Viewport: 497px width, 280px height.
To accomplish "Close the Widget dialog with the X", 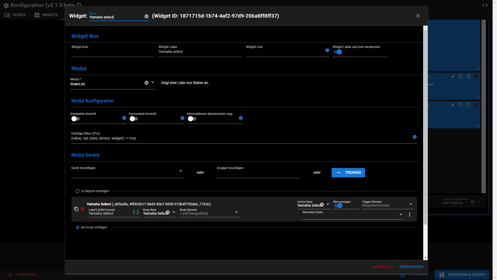I will 418,16.
